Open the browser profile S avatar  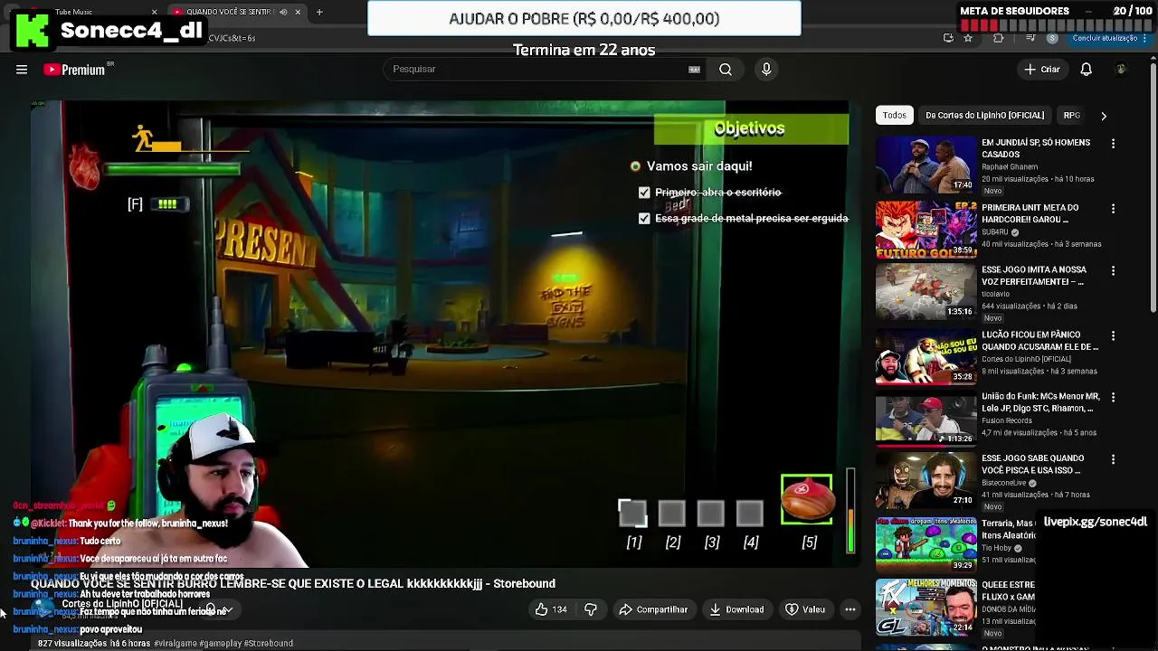tap(1052, 38)
